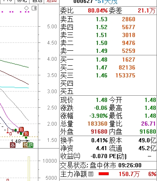Select the 150.7万 net inflow value
This screenshot has width=157, height=181.
click(x=129, y=174)
